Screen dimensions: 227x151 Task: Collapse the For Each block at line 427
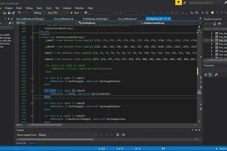click(x=32, y=103)
